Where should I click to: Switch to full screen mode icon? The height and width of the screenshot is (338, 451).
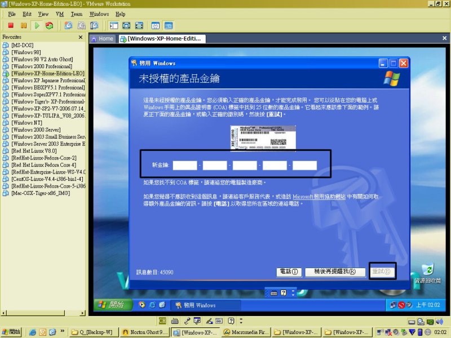[126, 25]
